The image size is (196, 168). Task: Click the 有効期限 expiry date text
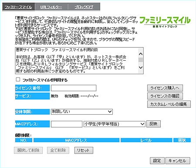click(81, 96)
